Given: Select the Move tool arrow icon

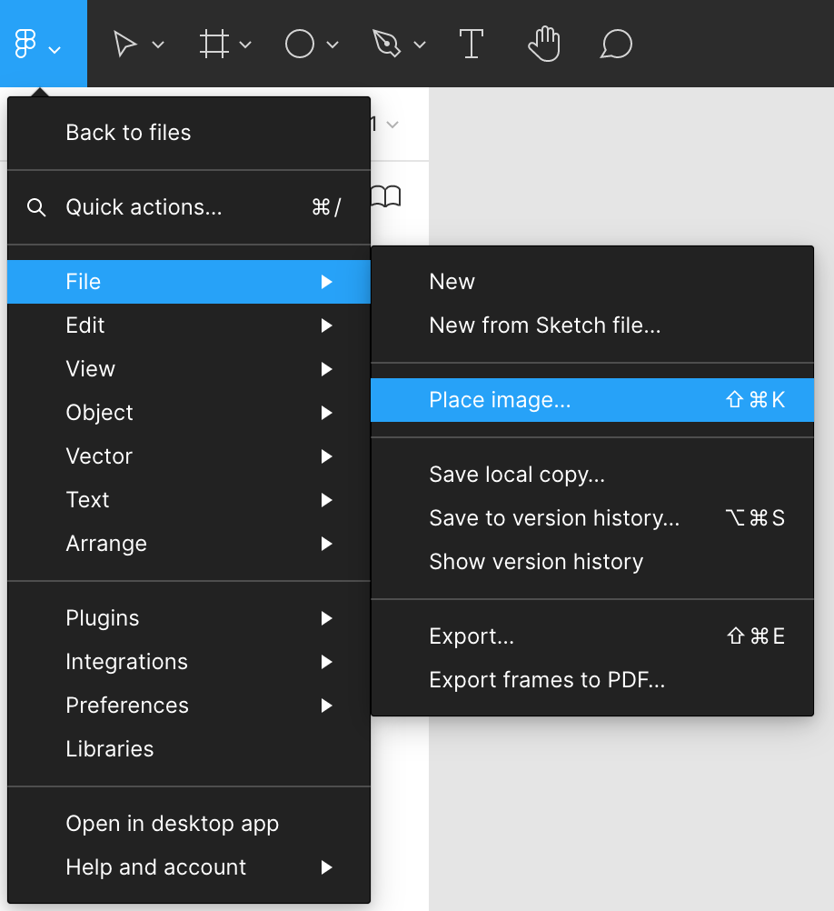Looking at the screenshot, I should click(x=125, y=44).
